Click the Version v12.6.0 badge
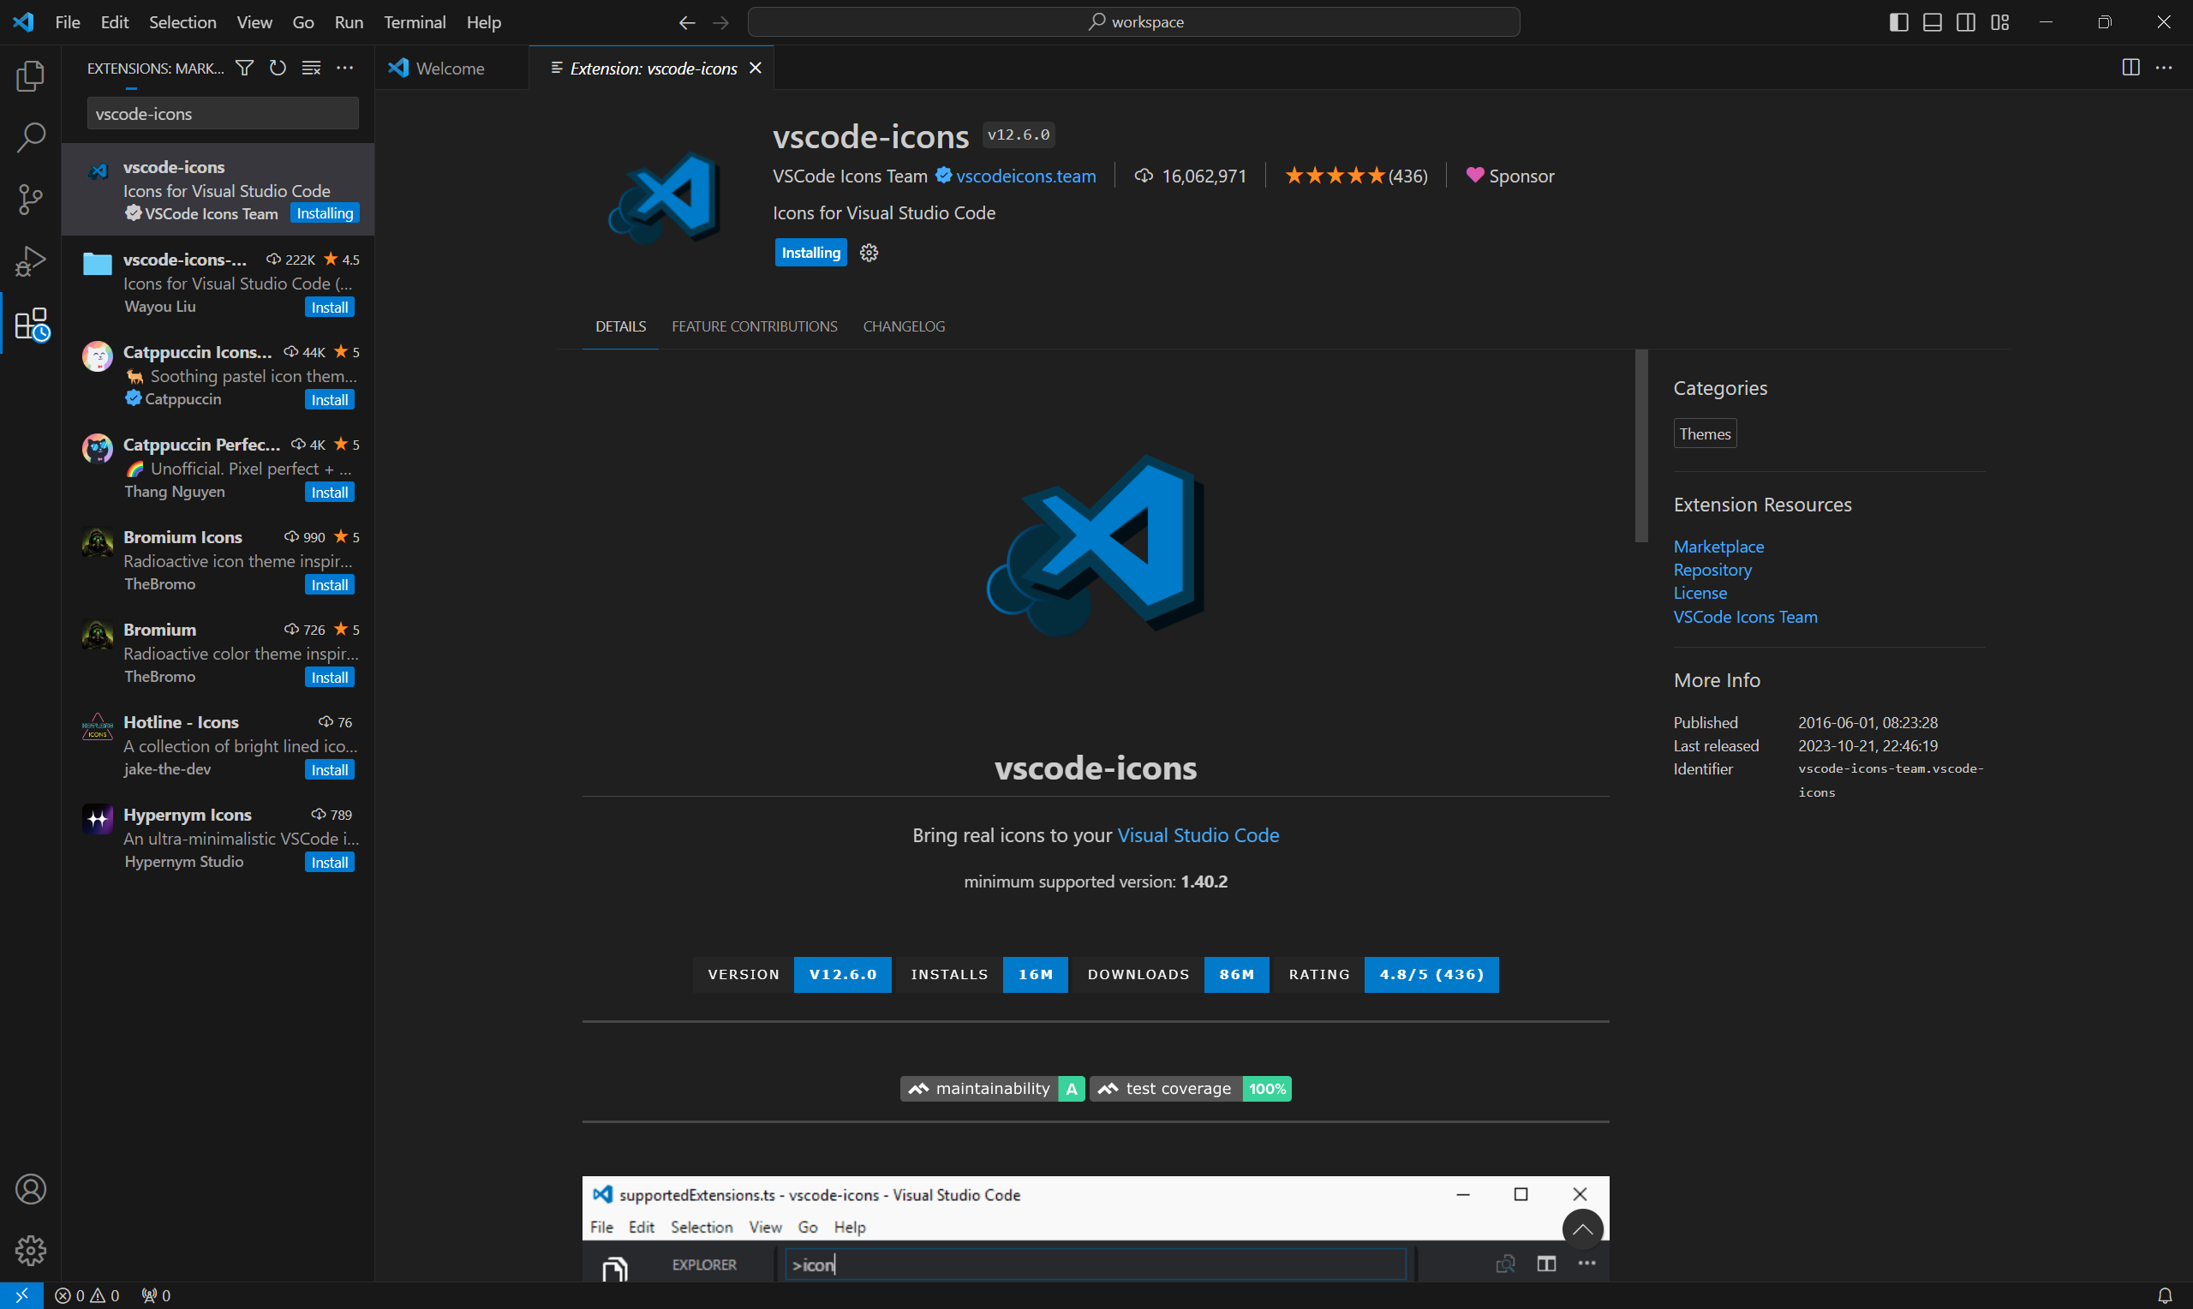2193x1309 pixels. click(792, 975)
